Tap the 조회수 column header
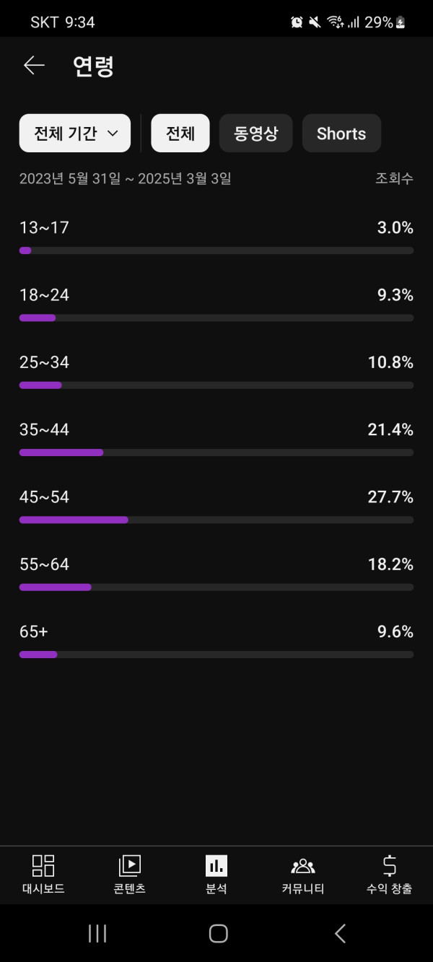The width and height of the screenshot is (433, 962). (394, 179)
